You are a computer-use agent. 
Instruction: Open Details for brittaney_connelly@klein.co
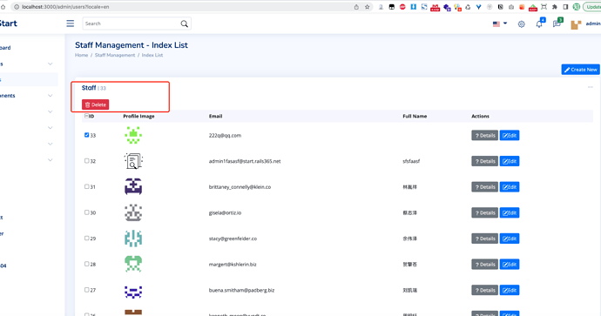tap(484, 187)
